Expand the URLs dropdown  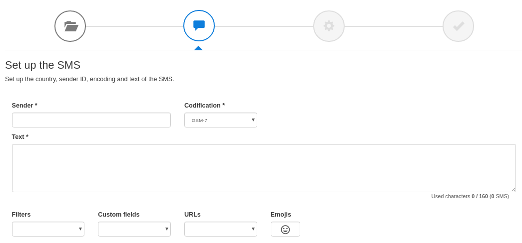click(x=220, y=229)
